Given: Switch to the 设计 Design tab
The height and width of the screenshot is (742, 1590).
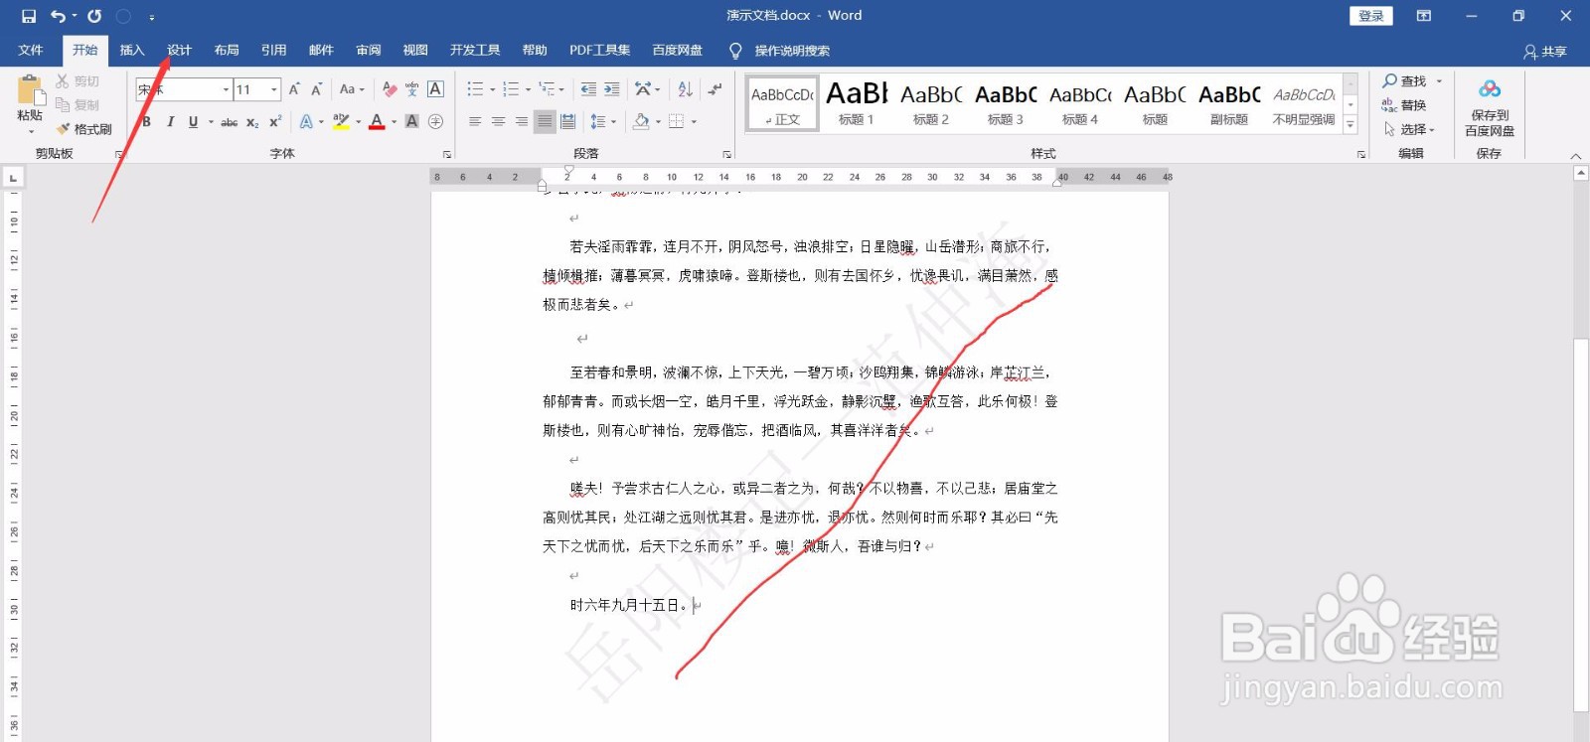Looking at the screenshot, I should pyautogui.click(x=179, y=50).
